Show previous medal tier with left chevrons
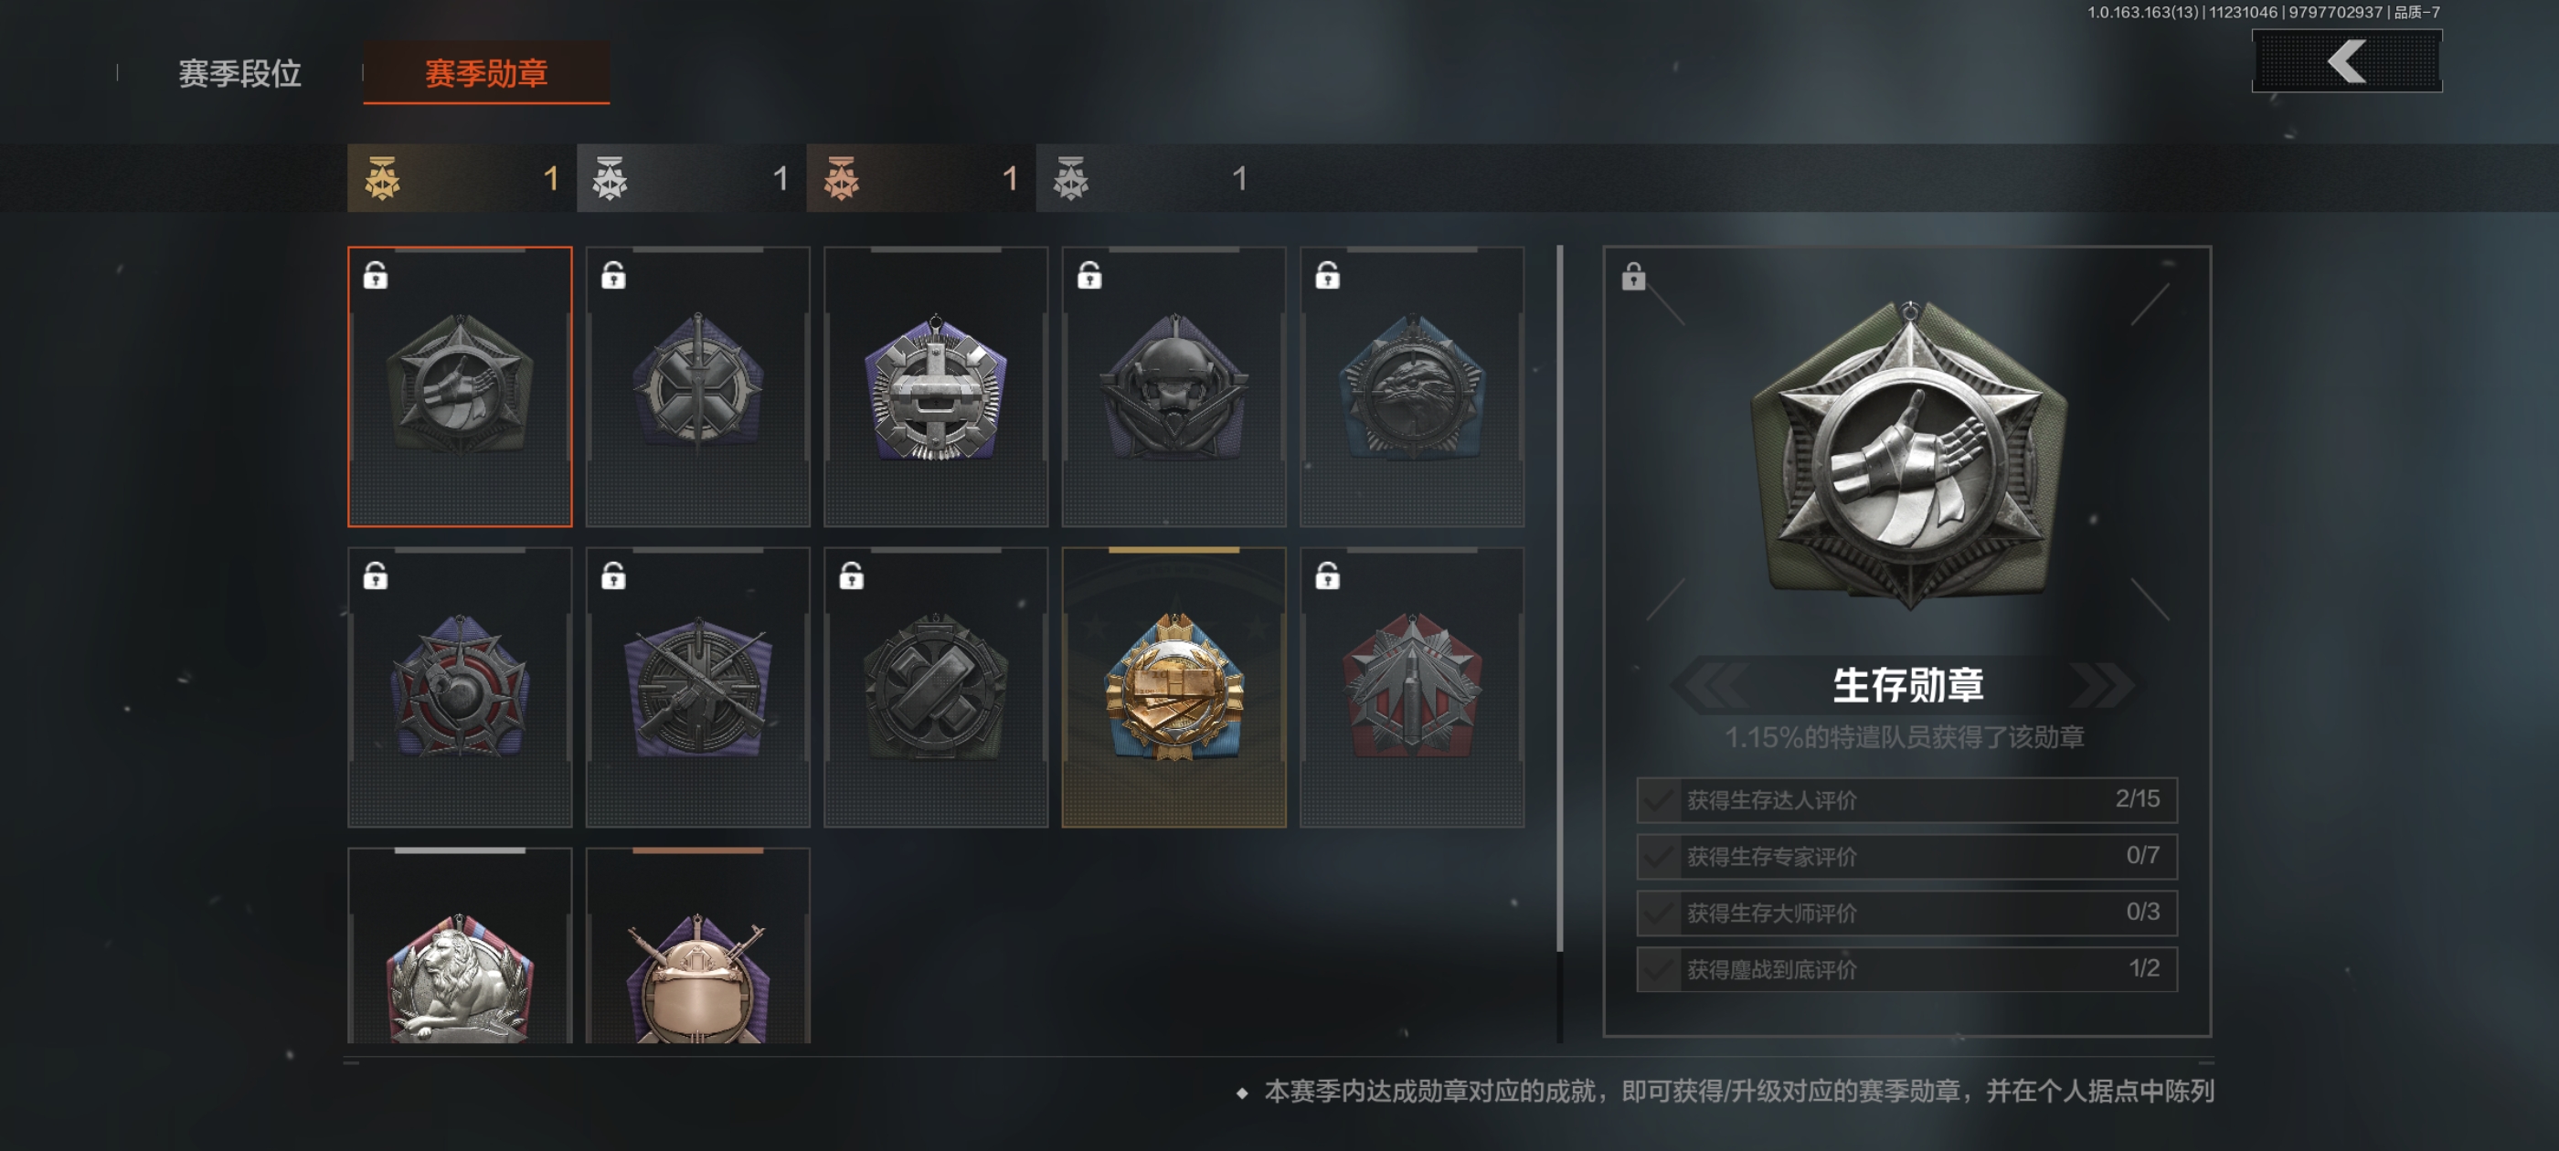This screenshot has height=1151, width=2559. [1712, 684]
